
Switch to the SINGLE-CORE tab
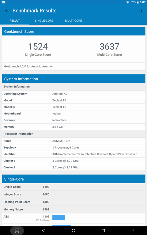[44, 21]
